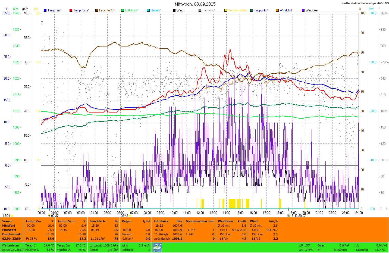Click the cyan Regen legend square
Screen dimensions: 389x253
(x=148, y=10)
